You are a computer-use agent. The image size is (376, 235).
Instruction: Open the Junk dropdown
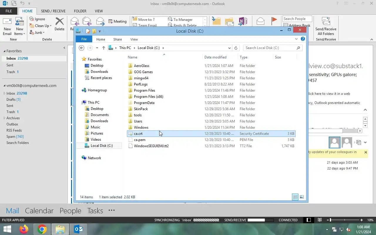[x=37, y=33]
